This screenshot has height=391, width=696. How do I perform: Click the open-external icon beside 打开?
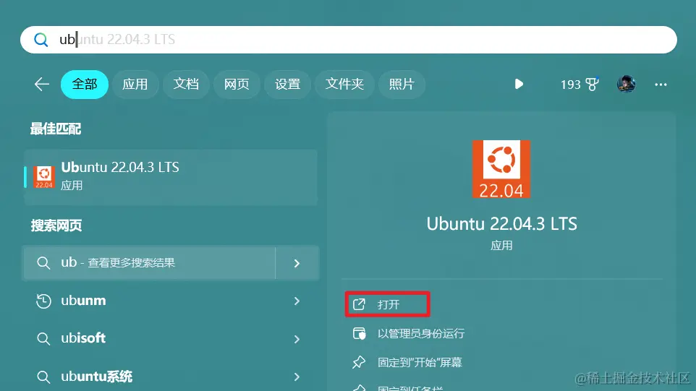359,304
